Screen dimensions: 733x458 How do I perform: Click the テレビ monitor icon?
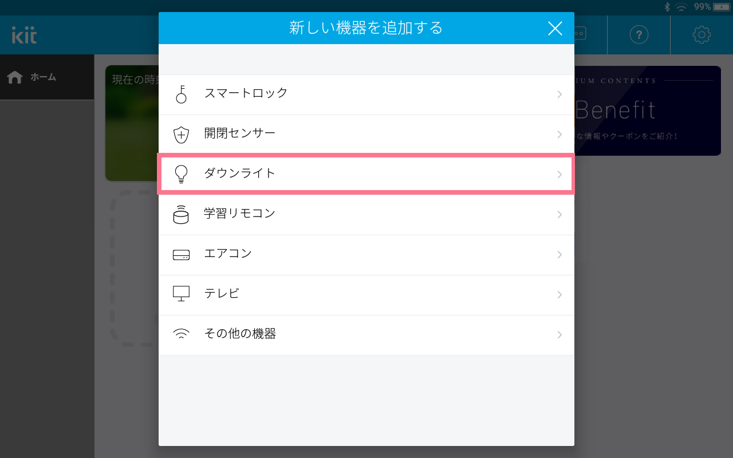click(x=181, y=294)
